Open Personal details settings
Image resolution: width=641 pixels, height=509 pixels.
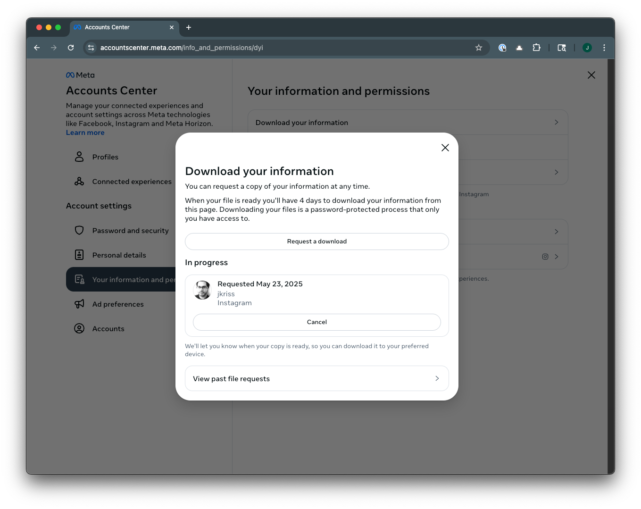pos(121,255)
